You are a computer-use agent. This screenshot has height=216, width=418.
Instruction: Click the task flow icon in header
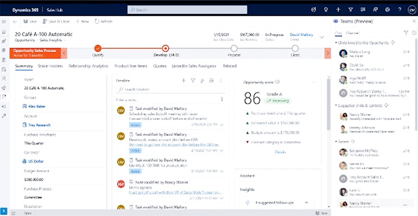(313, 10)
